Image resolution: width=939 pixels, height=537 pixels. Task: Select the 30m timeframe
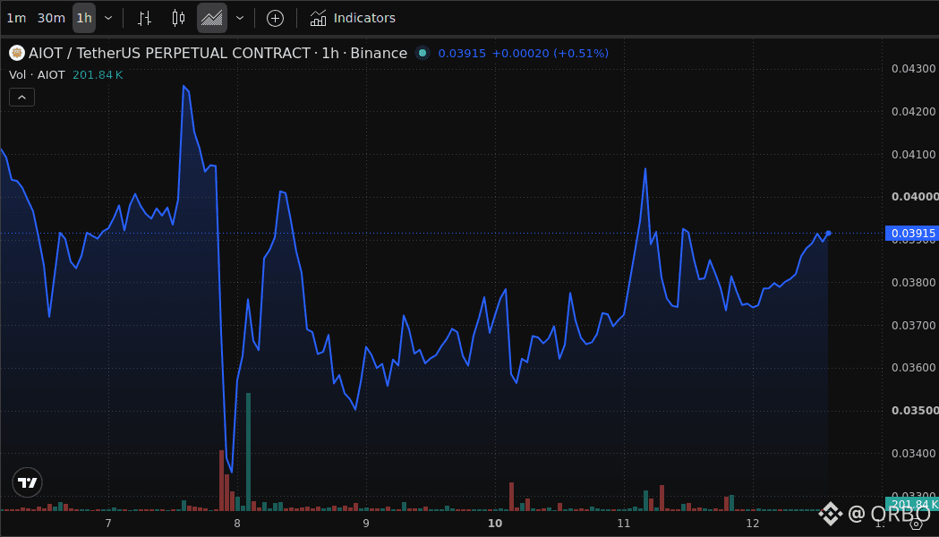(x=51, y=18)
